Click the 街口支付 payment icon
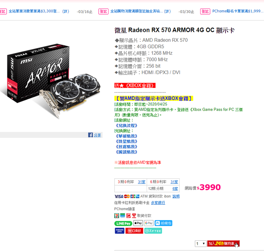This screenshot has height=251, width=264. (134, 231)
